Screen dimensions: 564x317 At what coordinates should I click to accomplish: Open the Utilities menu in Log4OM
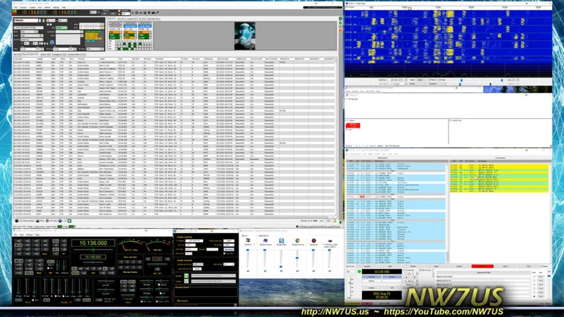click(x=47, y=7)
